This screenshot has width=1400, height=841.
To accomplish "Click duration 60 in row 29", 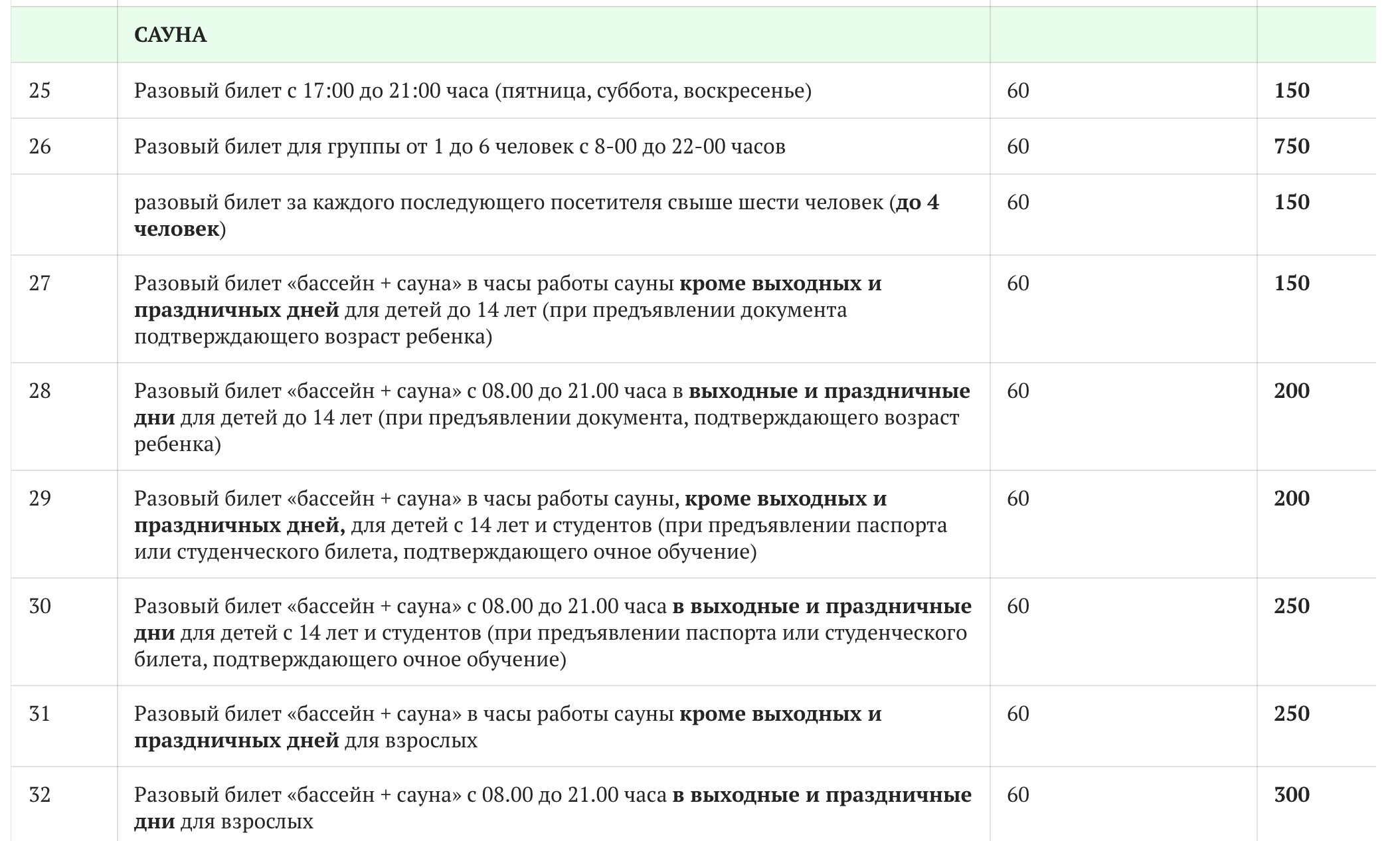I will click(x=1018, y=498).
